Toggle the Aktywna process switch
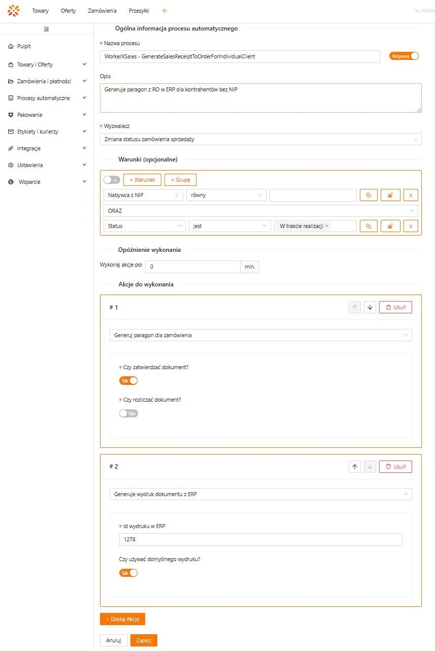 404,56
